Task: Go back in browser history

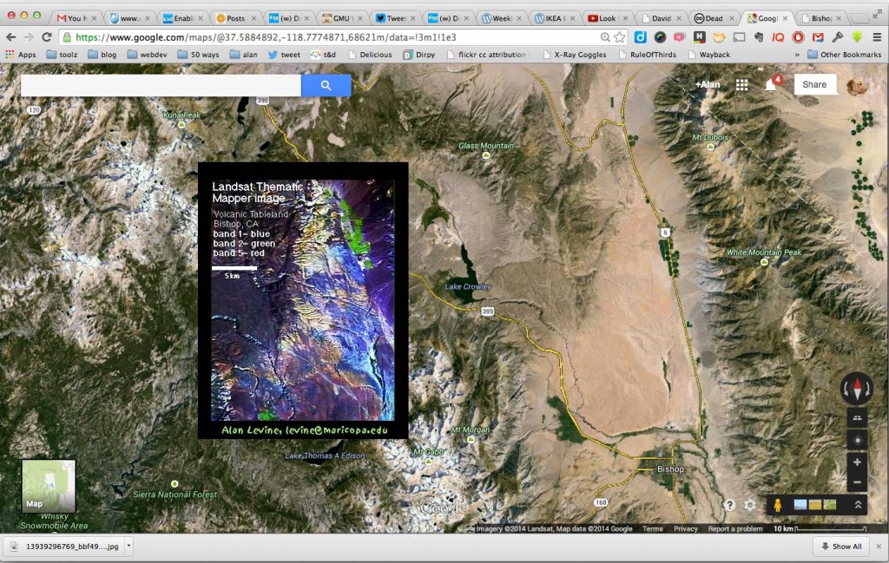Action: [x=10, y=37]
